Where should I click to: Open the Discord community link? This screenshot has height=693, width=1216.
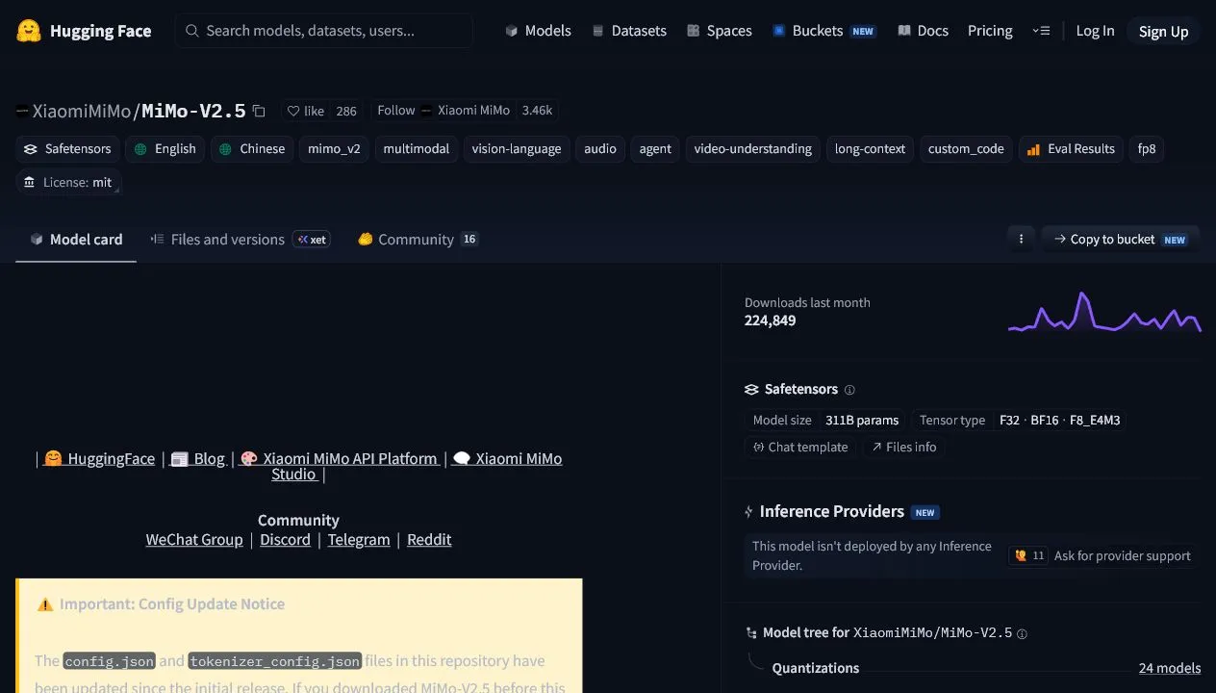pos(285,540)
